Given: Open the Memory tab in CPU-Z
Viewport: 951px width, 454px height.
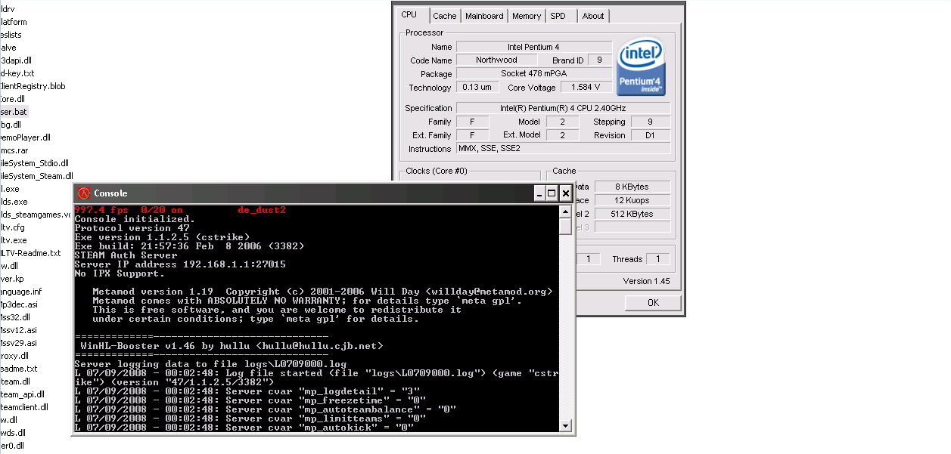Looking at the screenshot, I should point(527,16).
